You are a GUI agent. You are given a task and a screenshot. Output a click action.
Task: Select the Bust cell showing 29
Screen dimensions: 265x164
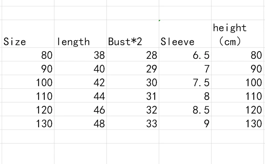coord(133,68)
